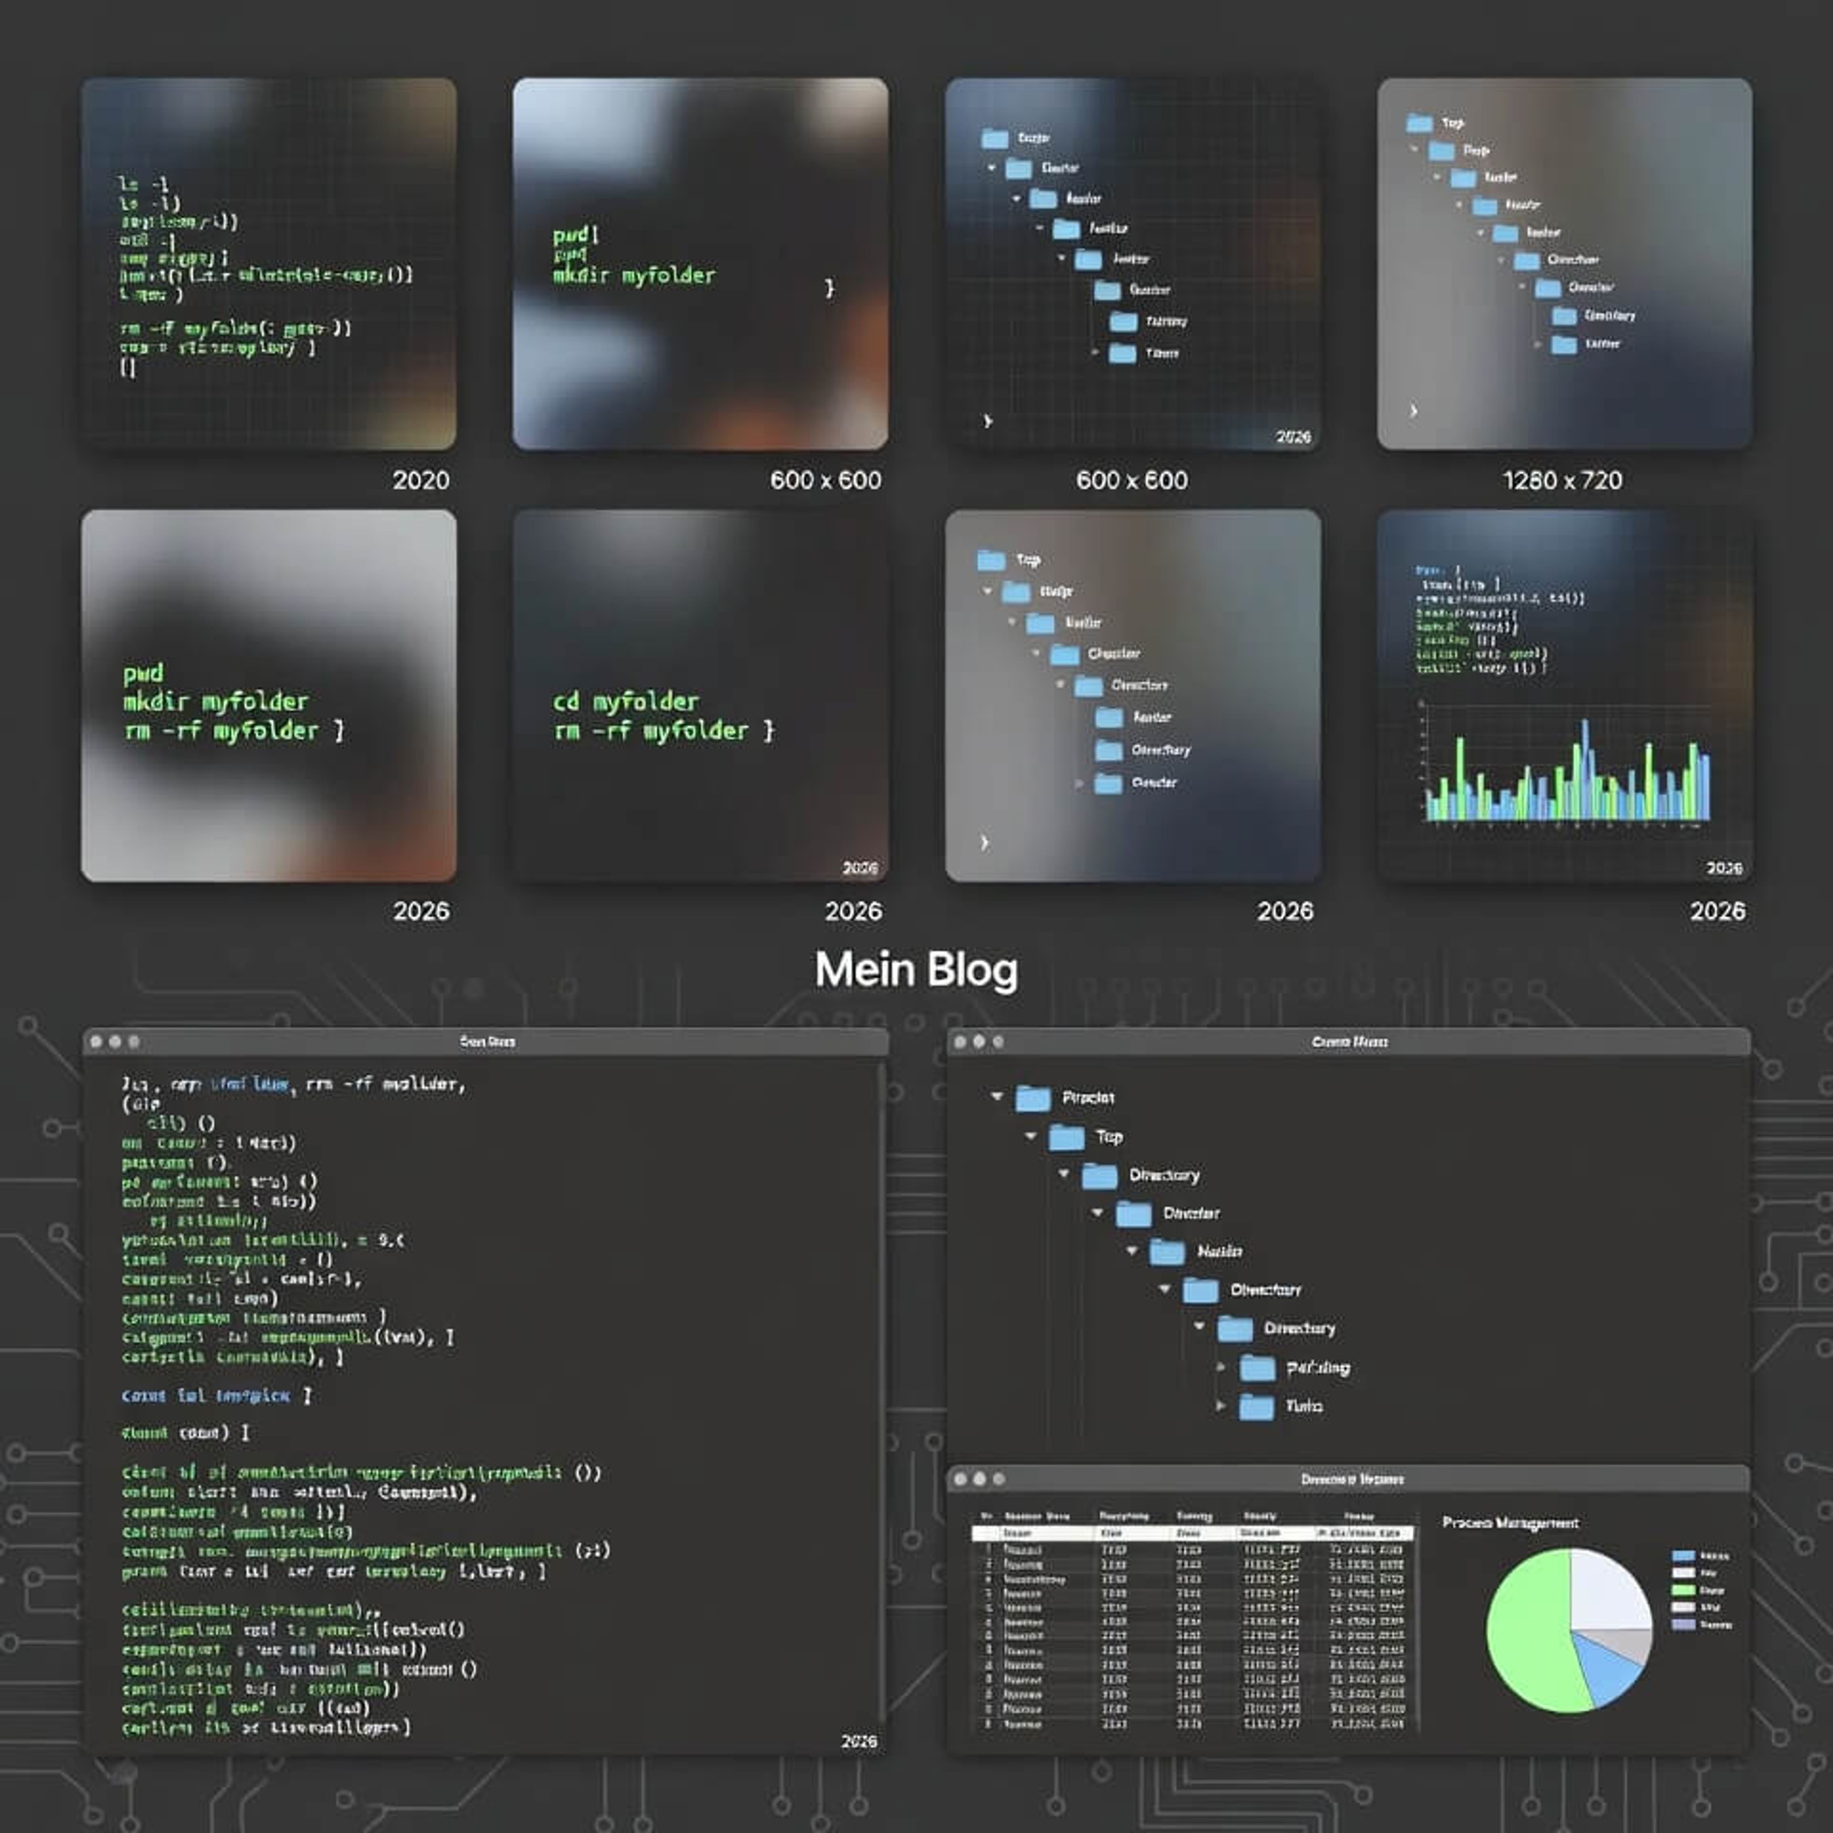Click the vertical scrollbar of the code window
Screen dimensions: 1833x1833
pos(881,1391)
